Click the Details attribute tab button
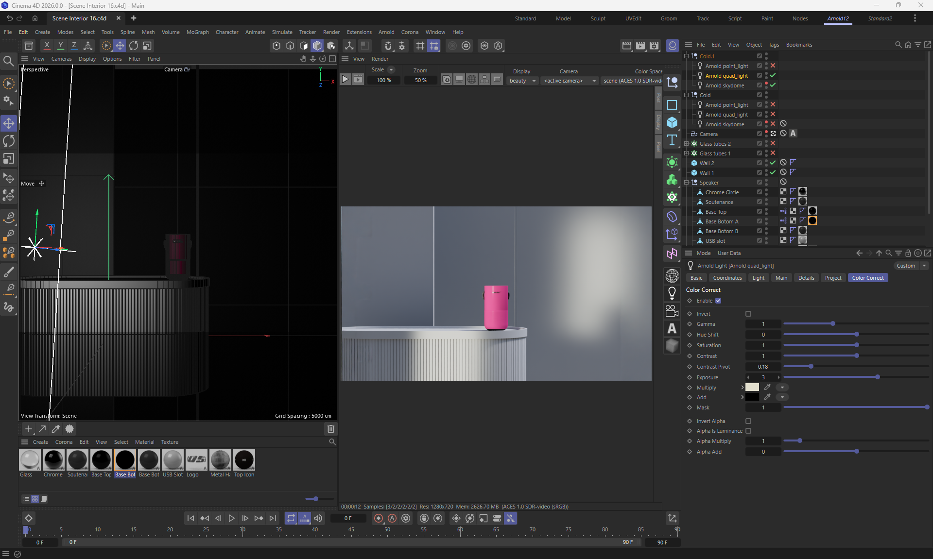The height and width of the screenshot is (559, 933). [806, 278]
